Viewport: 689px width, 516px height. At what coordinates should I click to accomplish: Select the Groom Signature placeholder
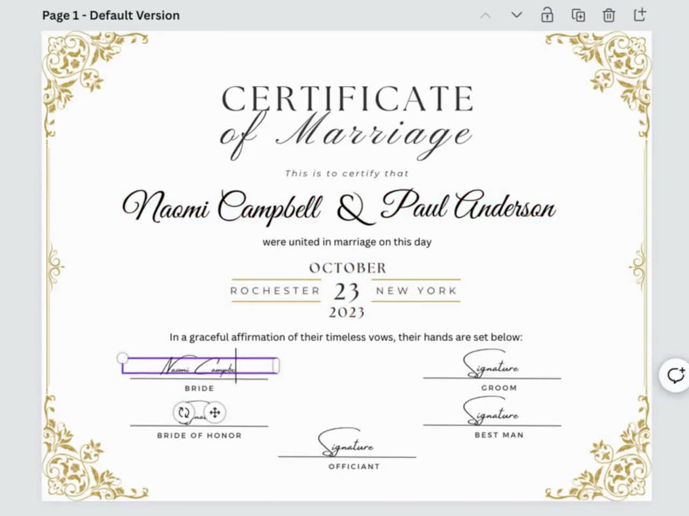[492, 367]
